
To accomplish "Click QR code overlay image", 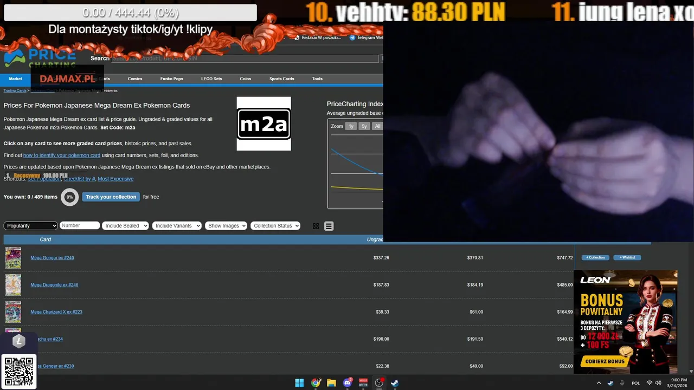I will coord(19,372).
